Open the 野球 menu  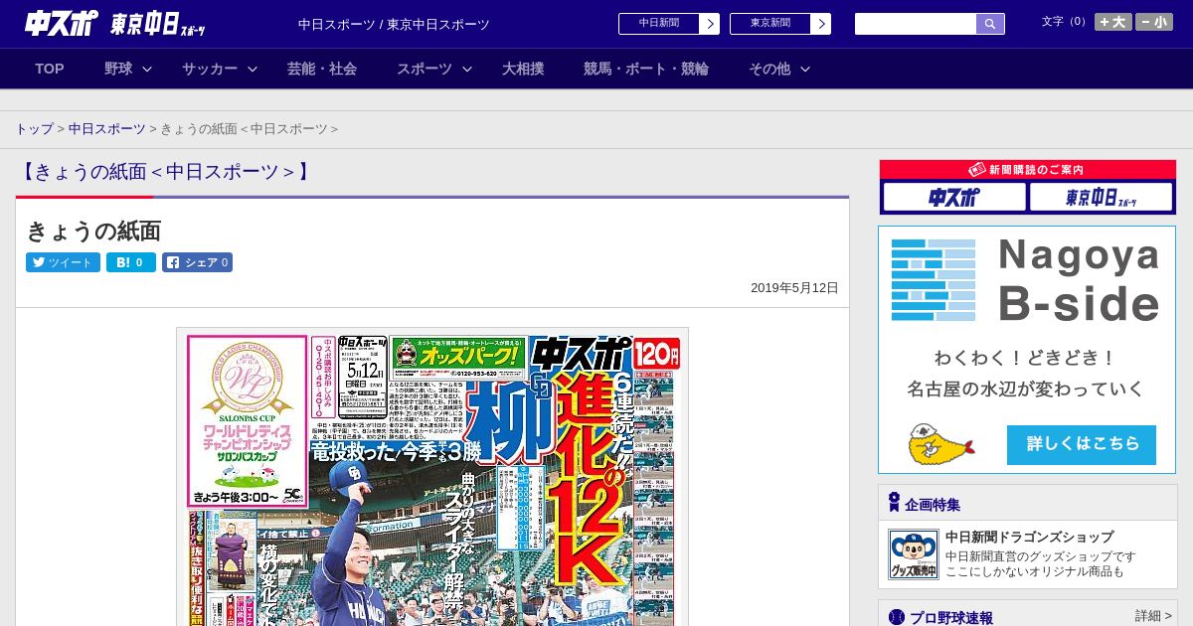[x=118, y=69]
